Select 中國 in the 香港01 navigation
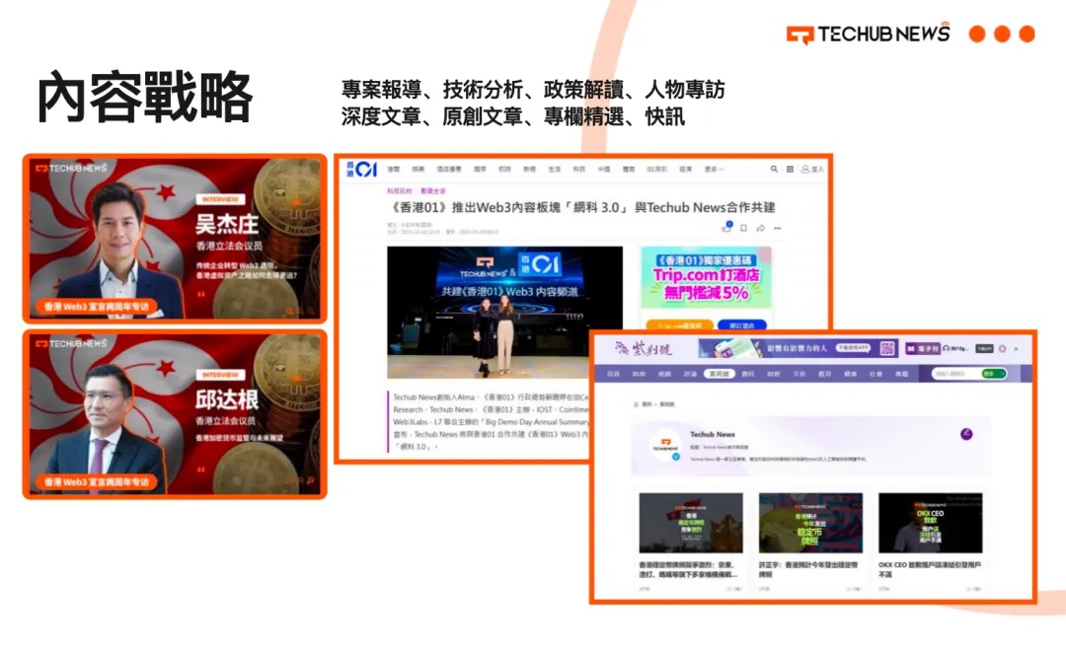The height and width of the screenshot is (651, 1066). [604, 169]
